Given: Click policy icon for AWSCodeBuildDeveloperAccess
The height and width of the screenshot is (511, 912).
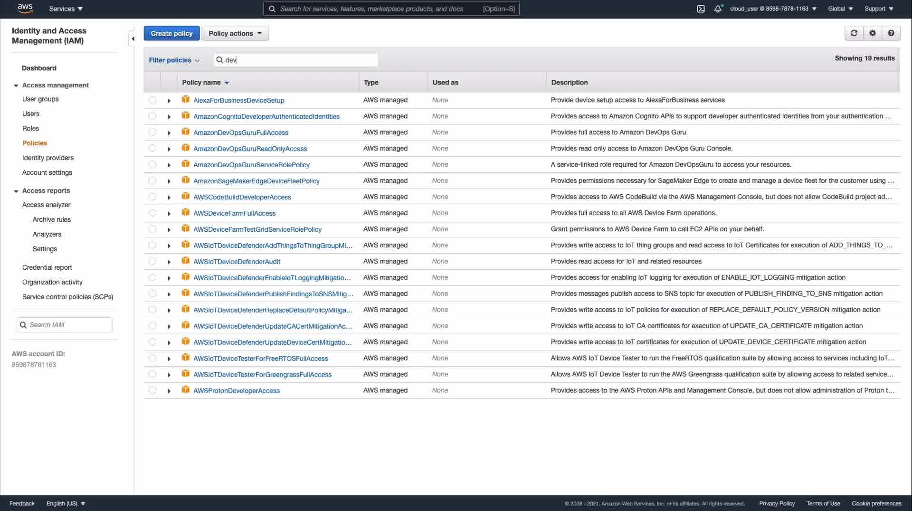Looking at the screenshot, I should 186,197.
